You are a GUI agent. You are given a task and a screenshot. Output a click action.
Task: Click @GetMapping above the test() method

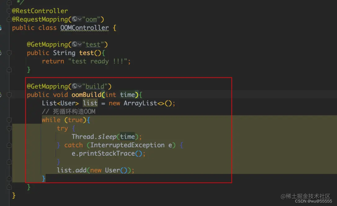click(x=47, y=44)
